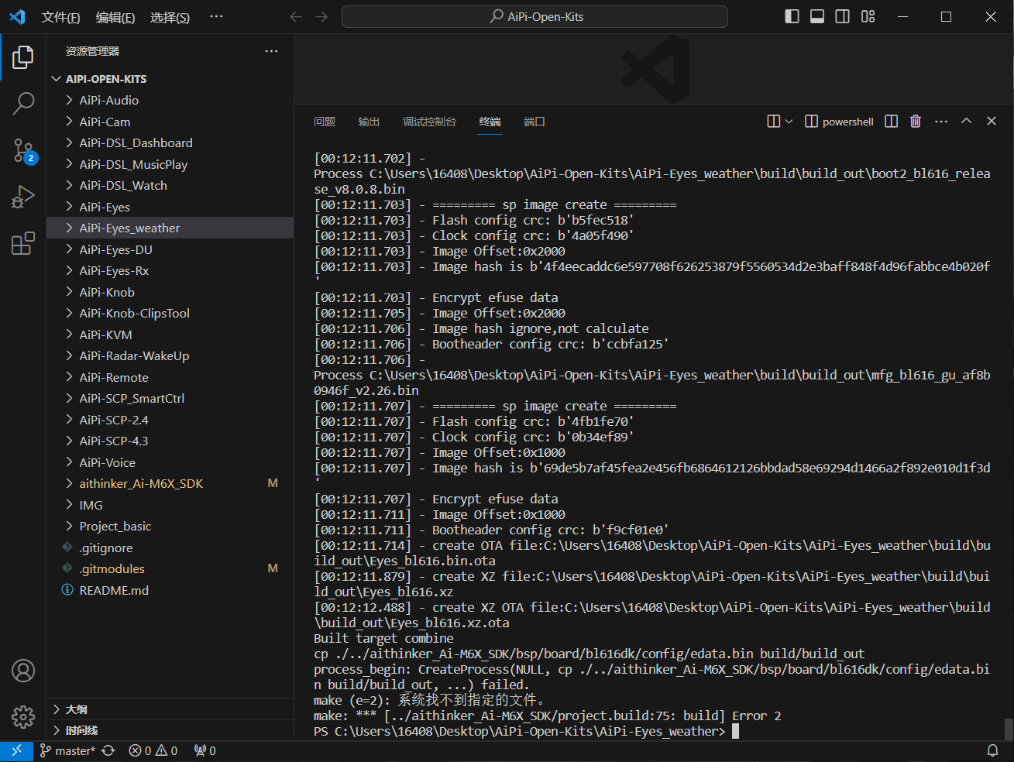
Task: Open notifications bell in status bar
Action: [x=992, y=750]
